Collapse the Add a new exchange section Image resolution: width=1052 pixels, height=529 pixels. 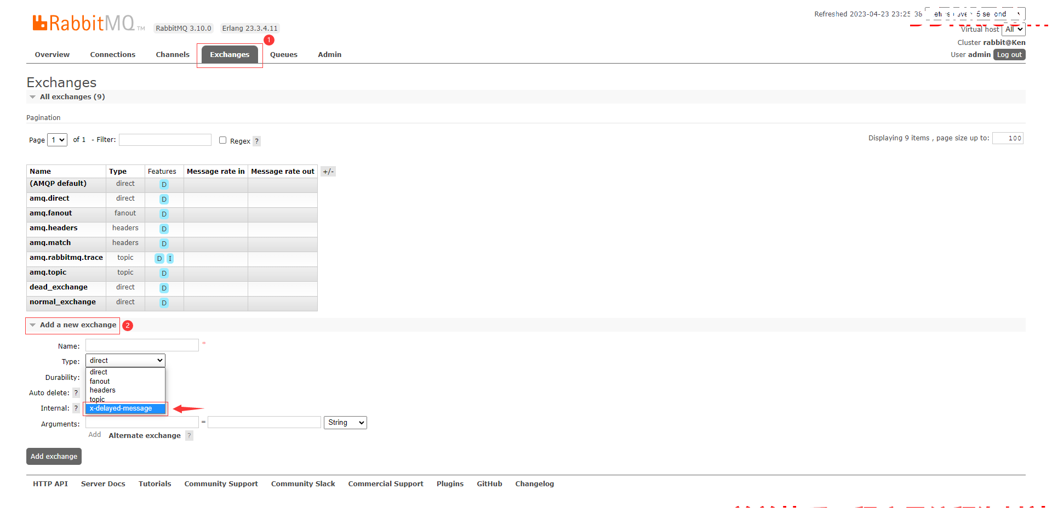coord(73,325)
